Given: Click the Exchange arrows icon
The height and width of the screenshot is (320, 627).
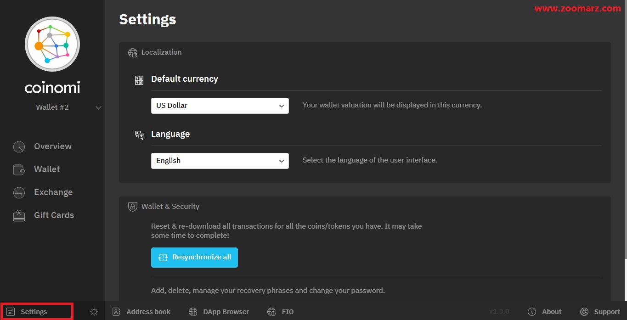Looking at the screenshot, I should coord(19,192).
